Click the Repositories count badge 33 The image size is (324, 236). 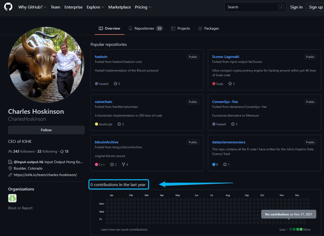click(159, 28)
